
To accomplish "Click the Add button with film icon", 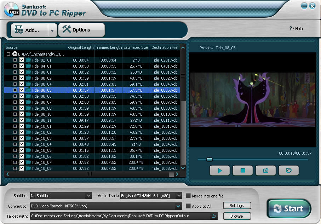I will click(29, 30).
